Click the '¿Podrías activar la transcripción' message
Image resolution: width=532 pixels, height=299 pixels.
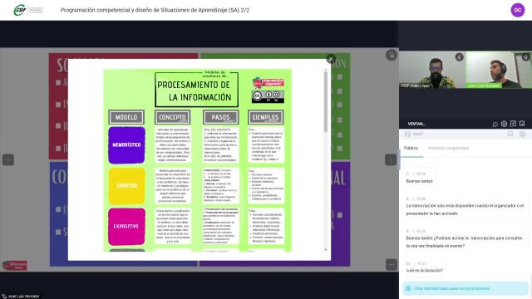pyautogui.click(x=464, y=242)
